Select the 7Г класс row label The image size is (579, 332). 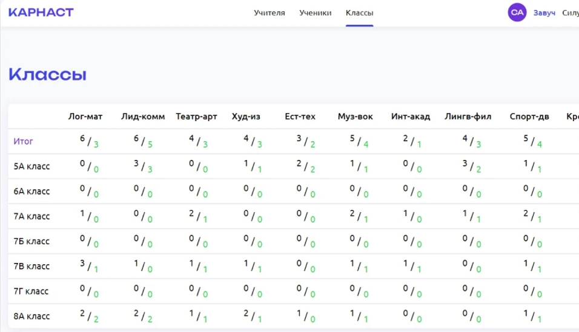(x=31, y=291)
